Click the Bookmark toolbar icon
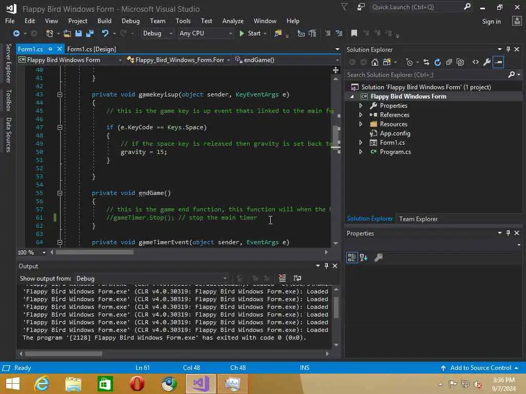Image resolution: width=526 pixels, height=394 pixels. (354, 33)
